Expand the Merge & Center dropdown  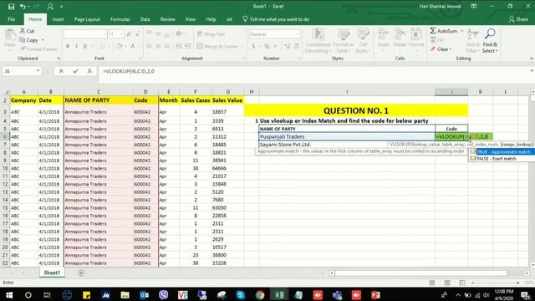pyautogui.click(x=242, y=47)
